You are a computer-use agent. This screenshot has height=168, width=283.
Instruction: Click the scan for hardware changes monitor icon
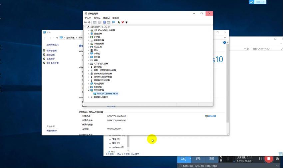(114, 22)
